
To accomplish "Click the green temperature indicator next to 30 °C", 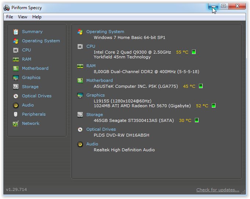I will 197,120.
